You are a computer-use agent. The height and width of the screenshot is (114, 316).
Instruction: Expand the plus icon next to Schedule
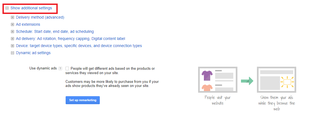12,32
